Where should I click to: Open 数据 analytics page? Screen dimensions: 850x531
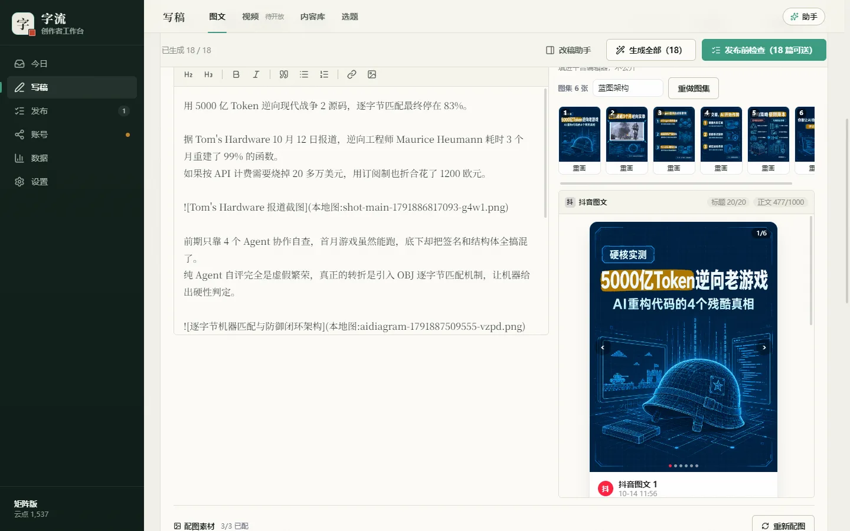click(72, 158)
